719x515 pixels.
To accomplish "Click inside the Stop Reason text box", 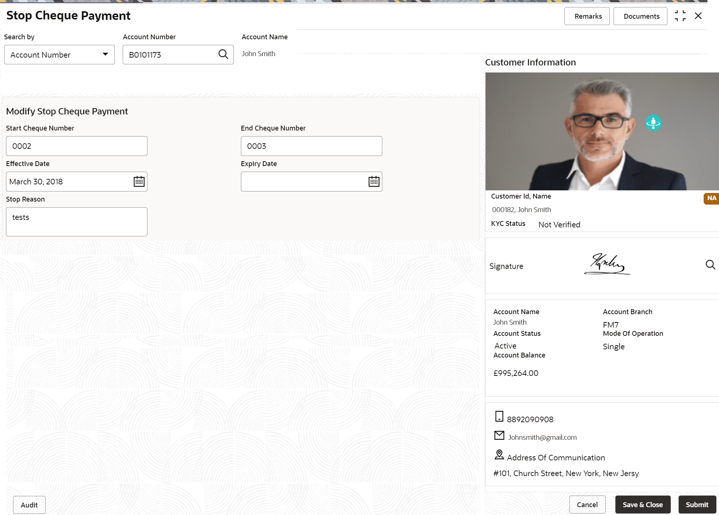I will click(x=76, y=221).
